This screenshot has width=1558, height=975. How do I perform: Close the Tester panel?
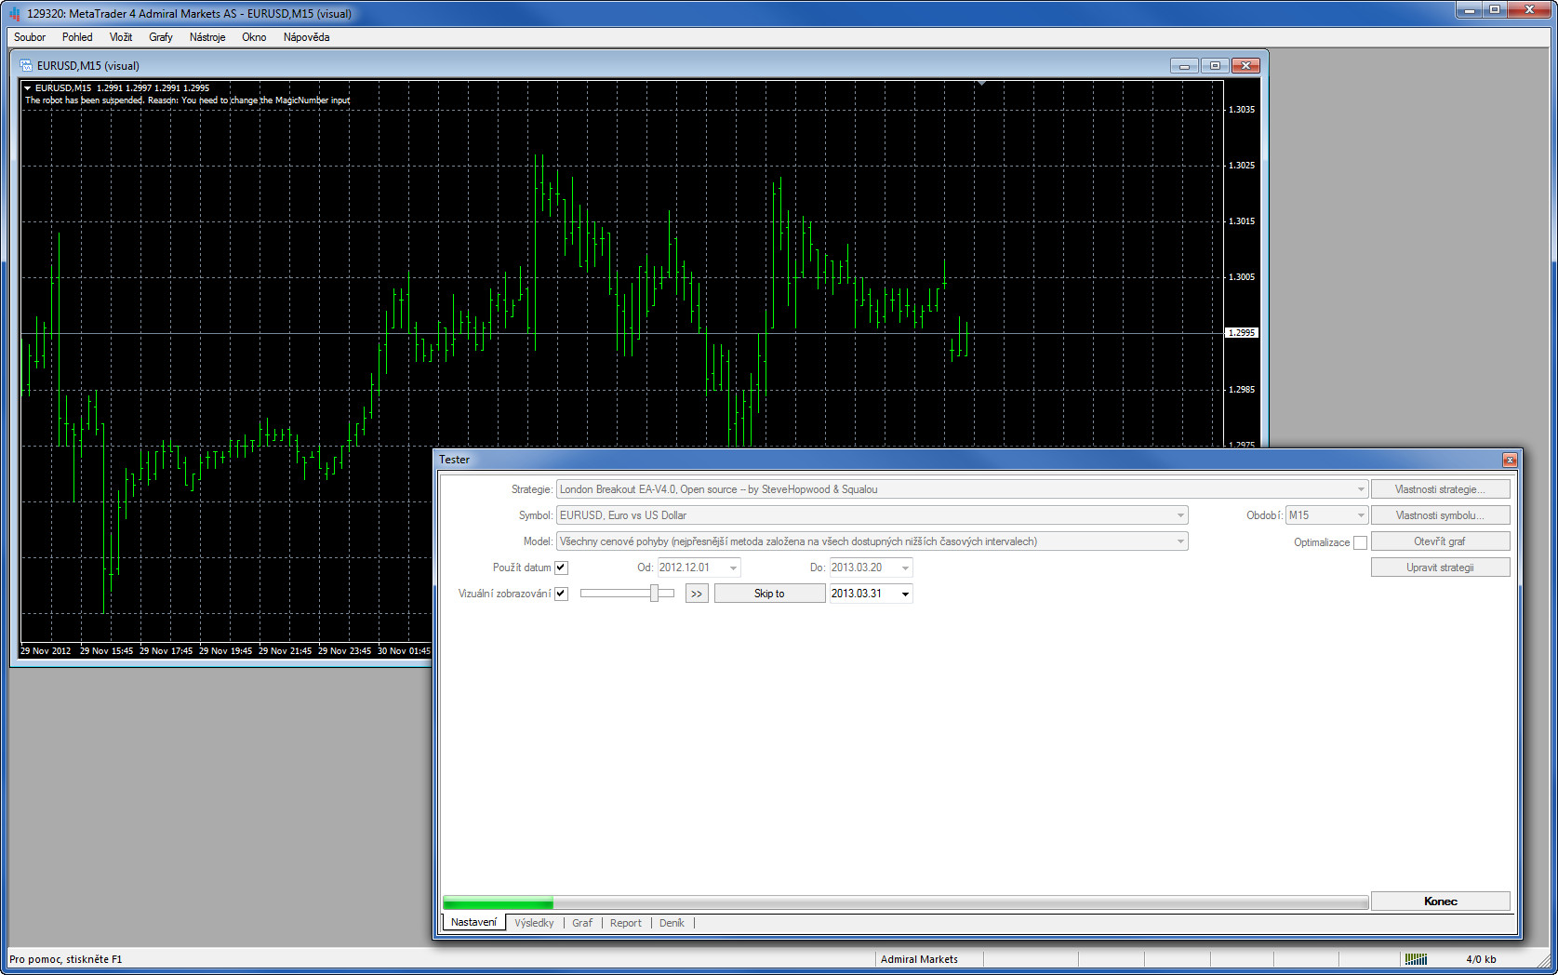pyautogui.click(x=1510, y=460)
